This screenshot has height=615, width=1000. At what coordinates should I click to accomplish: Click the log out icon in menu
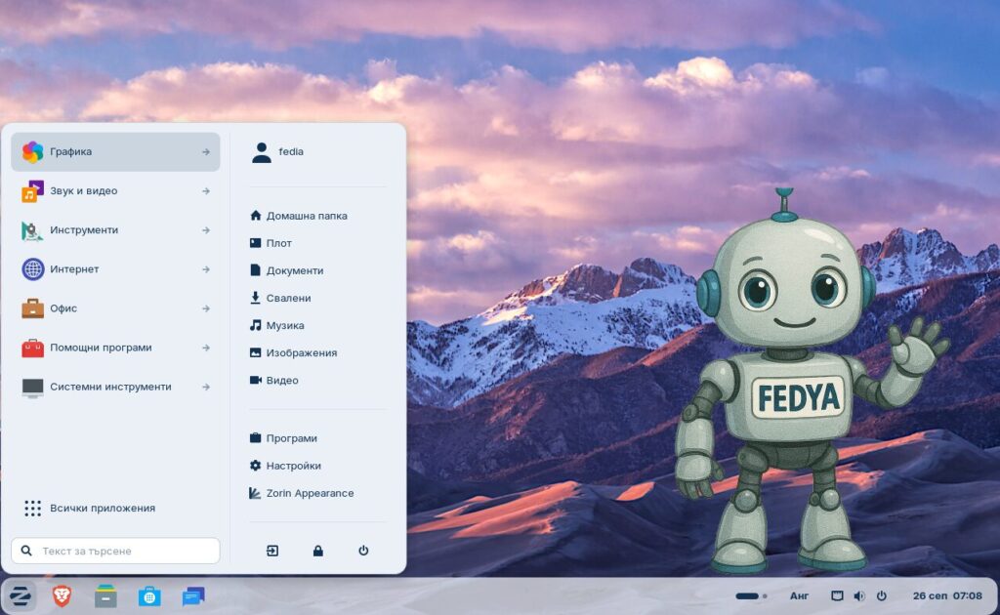coord(272,551)
